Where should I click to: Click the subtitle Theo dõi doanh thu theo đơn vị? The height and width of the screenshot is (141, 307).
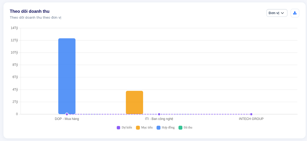36,18
